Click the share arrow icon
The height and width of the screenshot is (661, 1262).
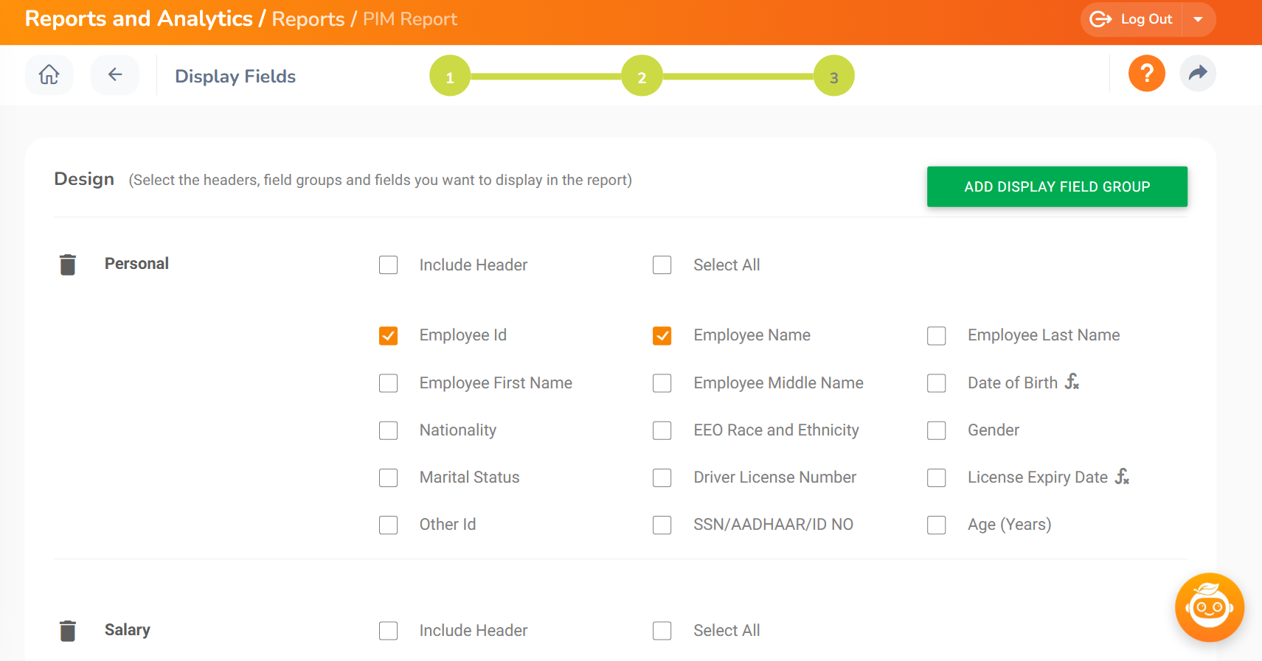(x=1198, y=73)
